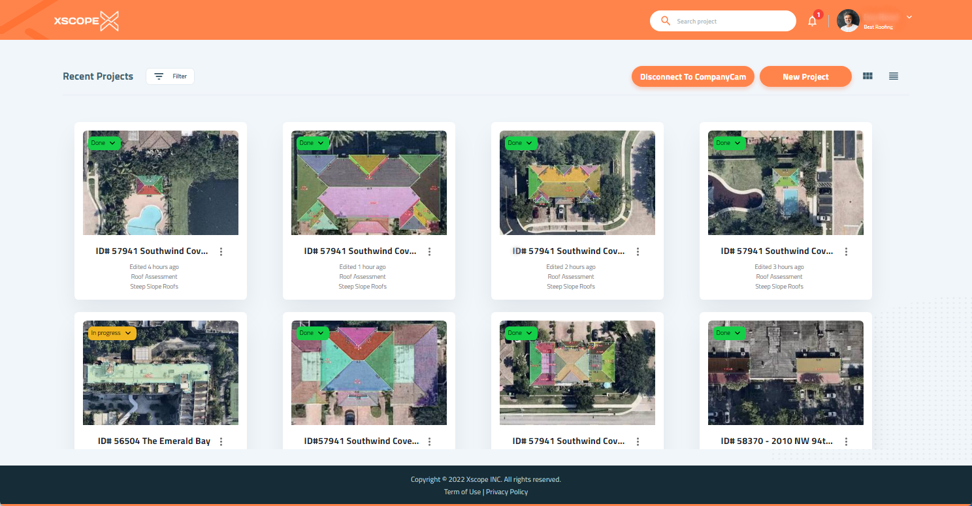The height and width of the screenshot is (506, 972).
Task: Open three-dot menu for The Emerald Bay
Action: click(221, 441)
